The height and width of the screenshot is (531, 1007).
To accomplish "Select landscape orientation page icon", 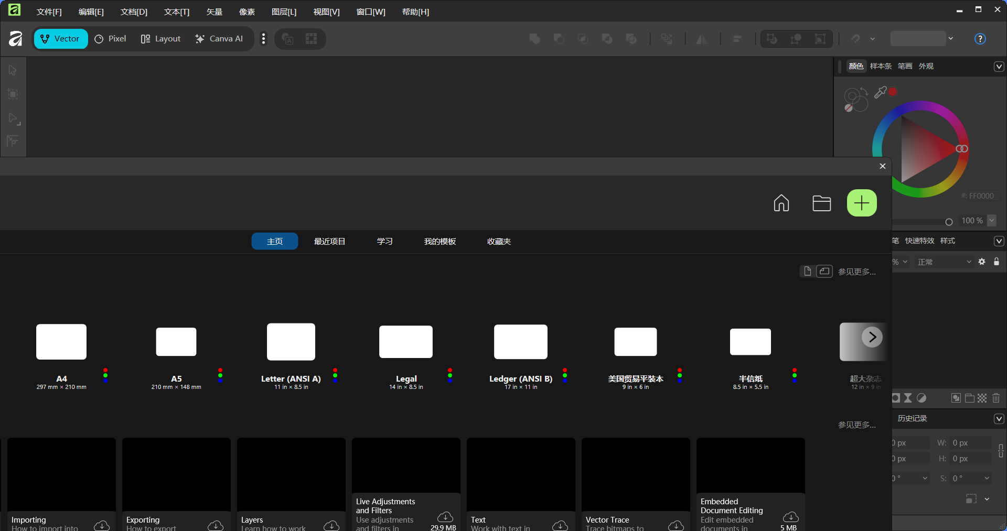I will click(824, 271).
